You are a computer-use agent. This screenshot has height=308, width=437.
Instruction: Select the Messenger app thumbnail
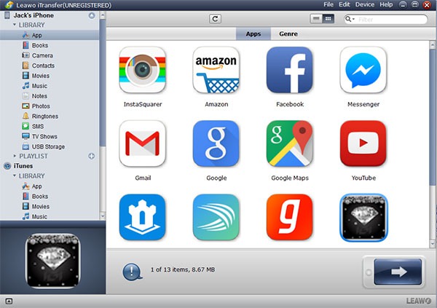(363, 71)
